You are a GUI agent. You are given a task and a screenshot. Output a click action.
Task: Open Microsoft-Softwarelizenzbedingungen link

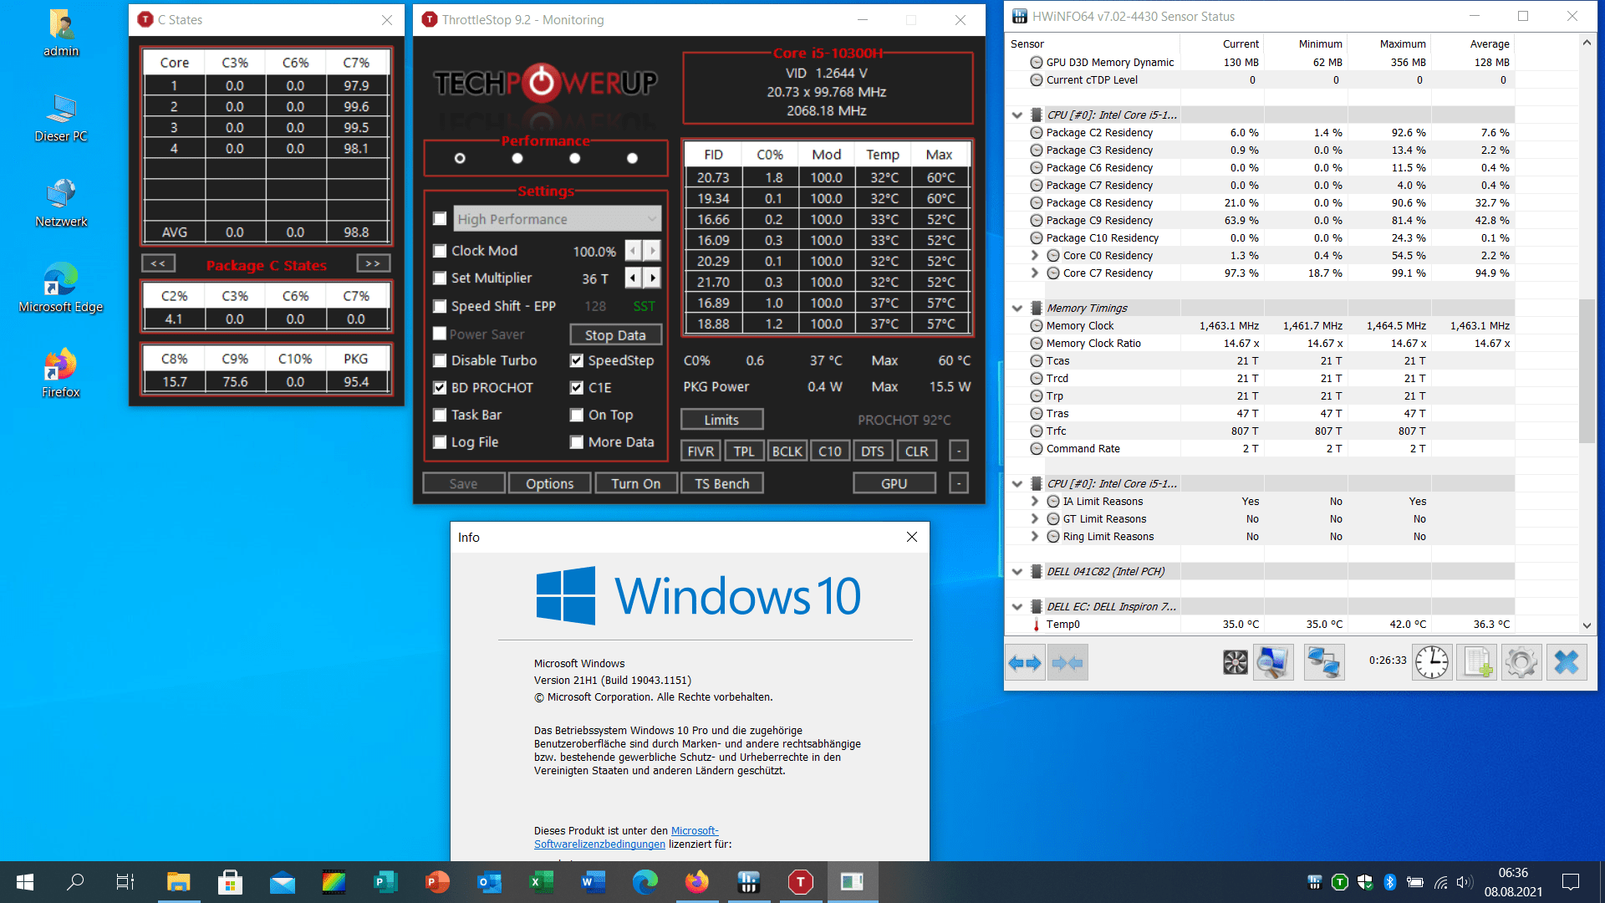(625, 837)
